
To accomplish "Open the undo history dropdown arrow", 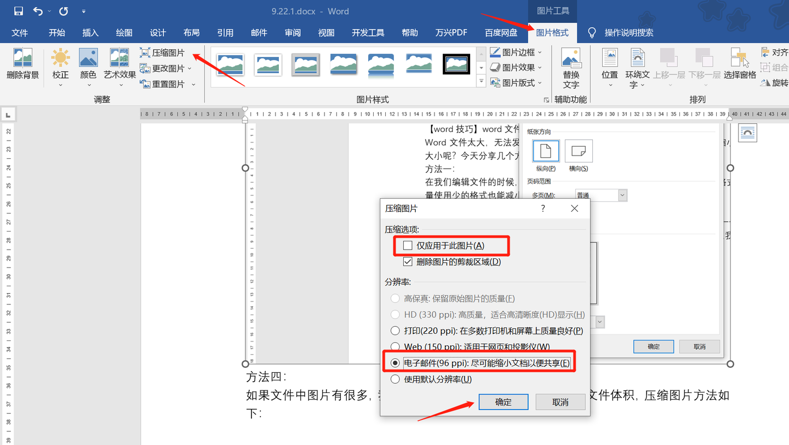I will (49, 11).
